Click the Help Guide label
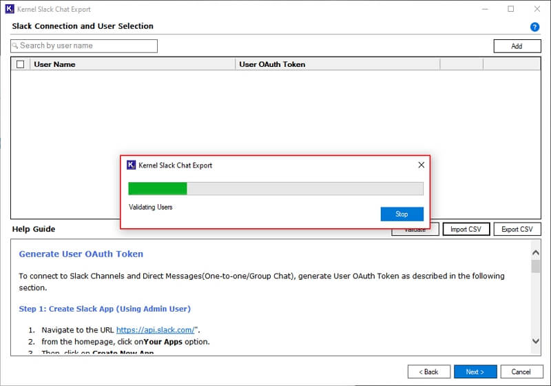The width and height of the screenshot is (551, 386). tap(34, 229)
